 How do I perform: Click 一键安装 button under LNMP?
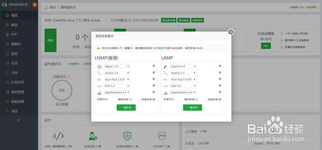(126, 108)
